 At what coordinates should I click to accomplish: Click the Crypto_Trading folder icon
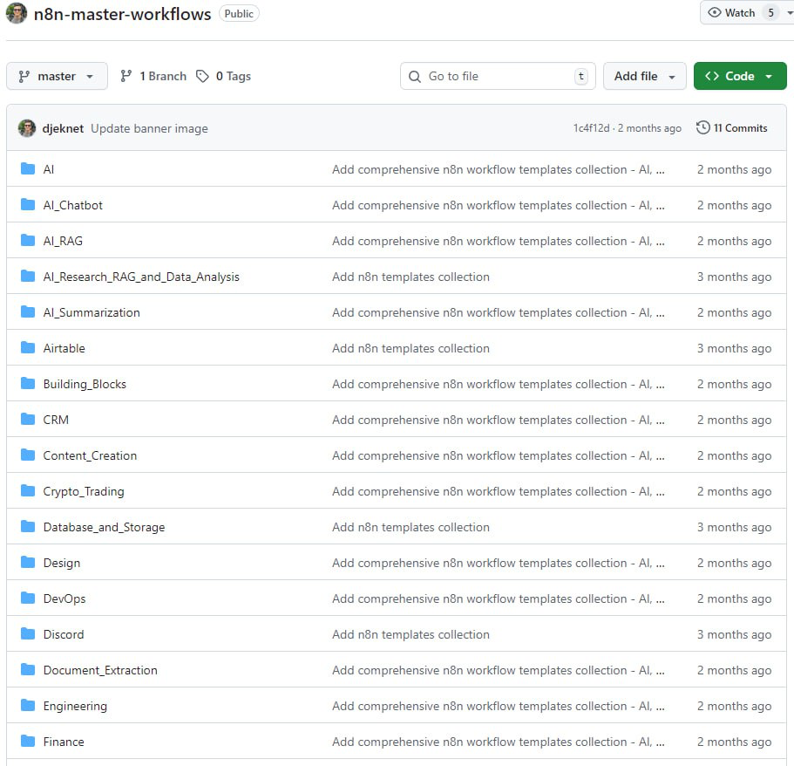click(28, 490)
